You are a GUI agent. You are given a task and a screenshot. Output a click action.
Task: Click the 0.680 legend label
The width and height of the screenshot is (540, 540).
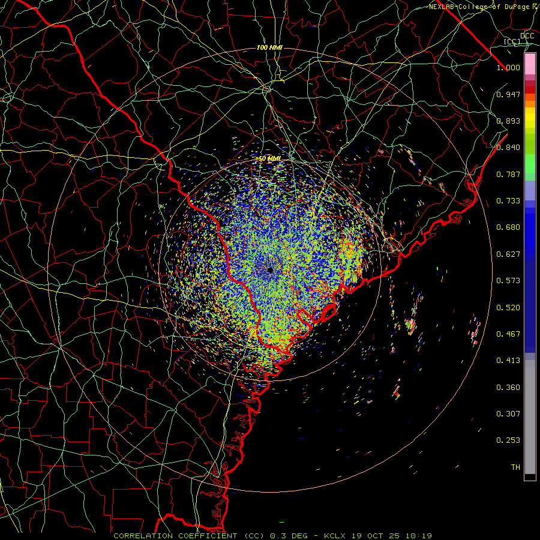pyautogui.click(x=508, y=227)
